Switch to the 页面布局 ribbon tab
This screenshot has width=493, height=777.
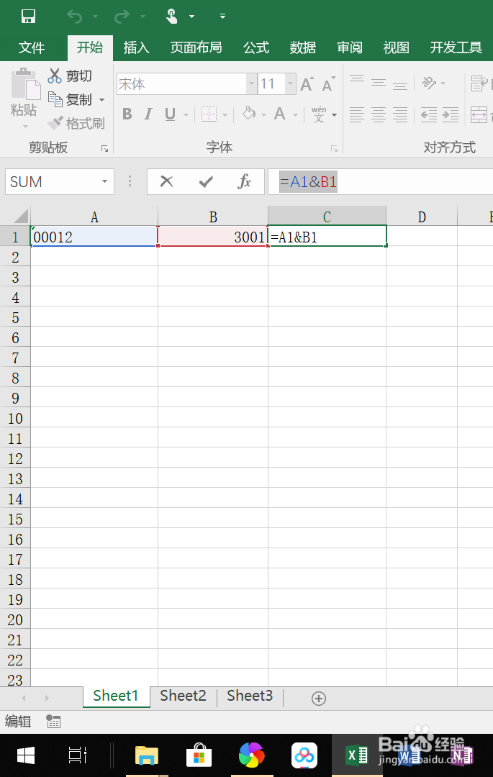196,47
